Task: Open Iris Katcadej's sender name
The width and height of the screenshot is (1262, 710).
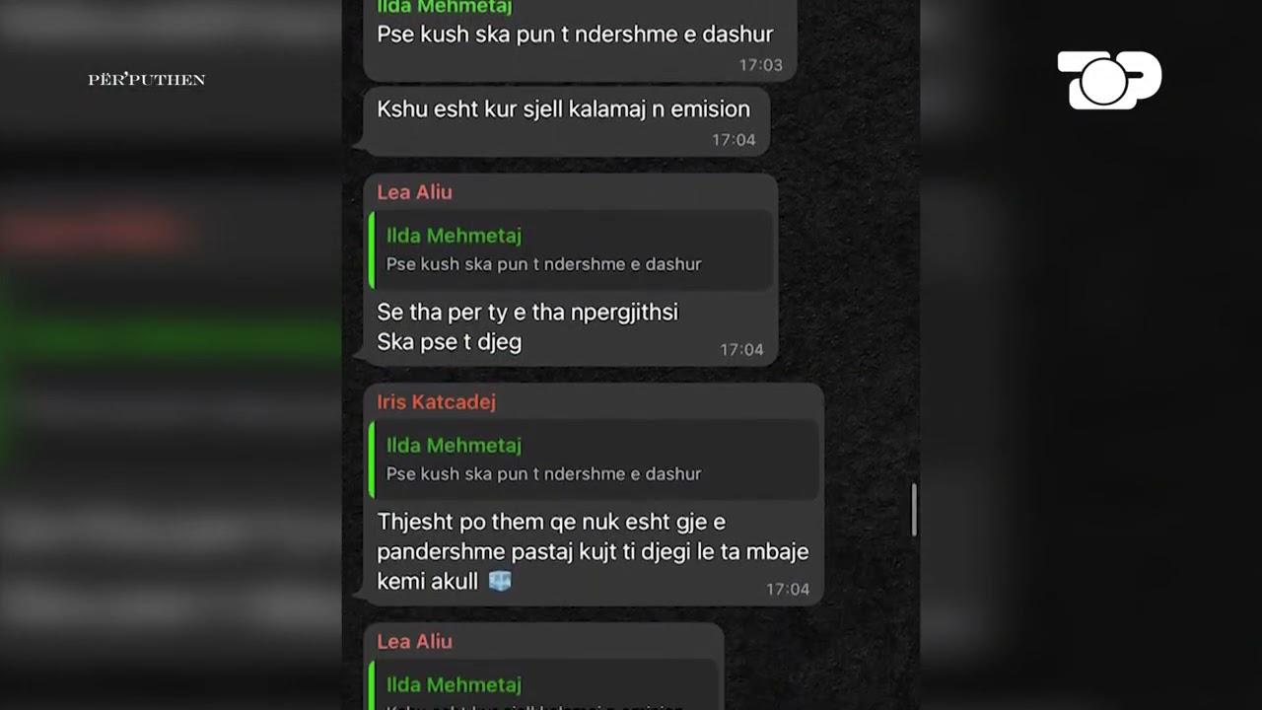Action: [x=436, y=402]
